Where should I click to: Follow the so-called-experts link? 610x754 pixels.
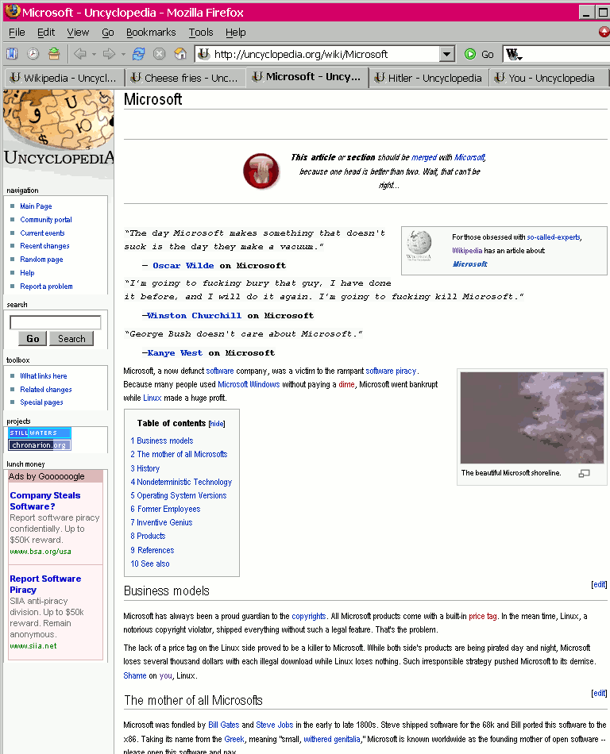pos(554,237)
